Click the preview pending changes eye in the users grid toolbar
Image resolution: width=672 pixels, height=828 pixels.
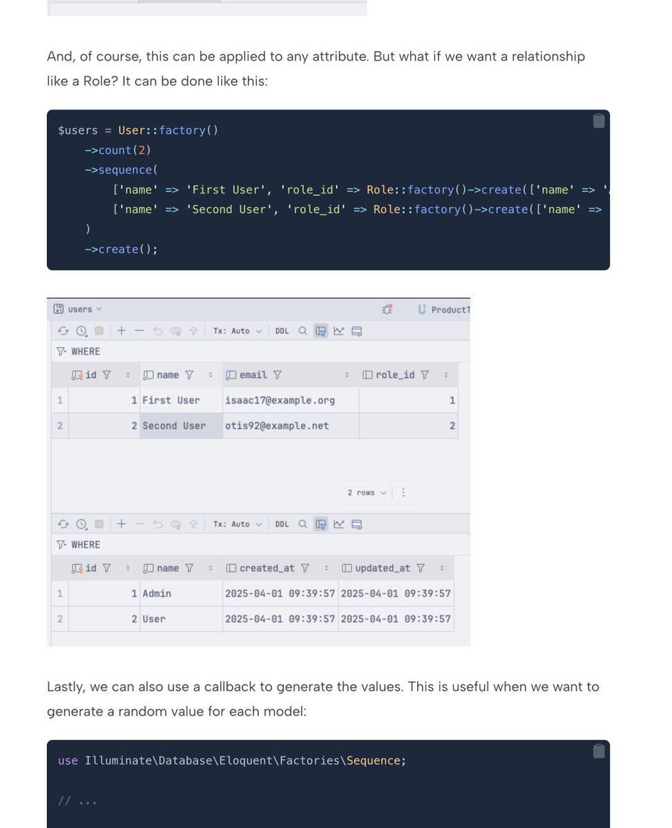click(x=175, y=331)
